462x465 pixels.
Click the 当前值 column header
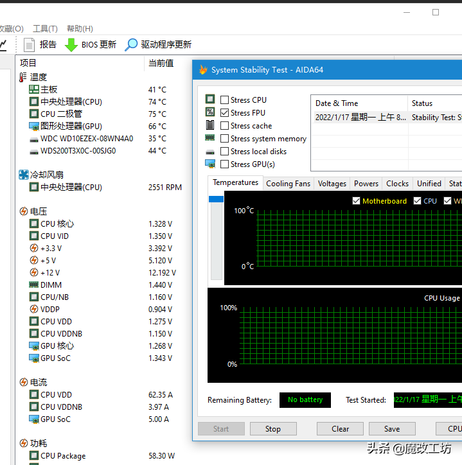[x=161, y=63]
